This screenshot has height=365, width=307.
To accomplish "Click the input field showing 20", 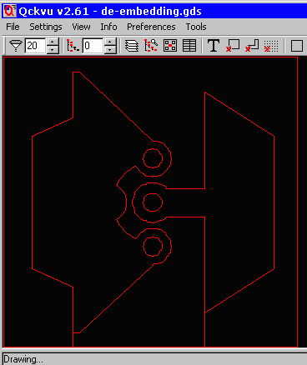I will pos(35,46).
